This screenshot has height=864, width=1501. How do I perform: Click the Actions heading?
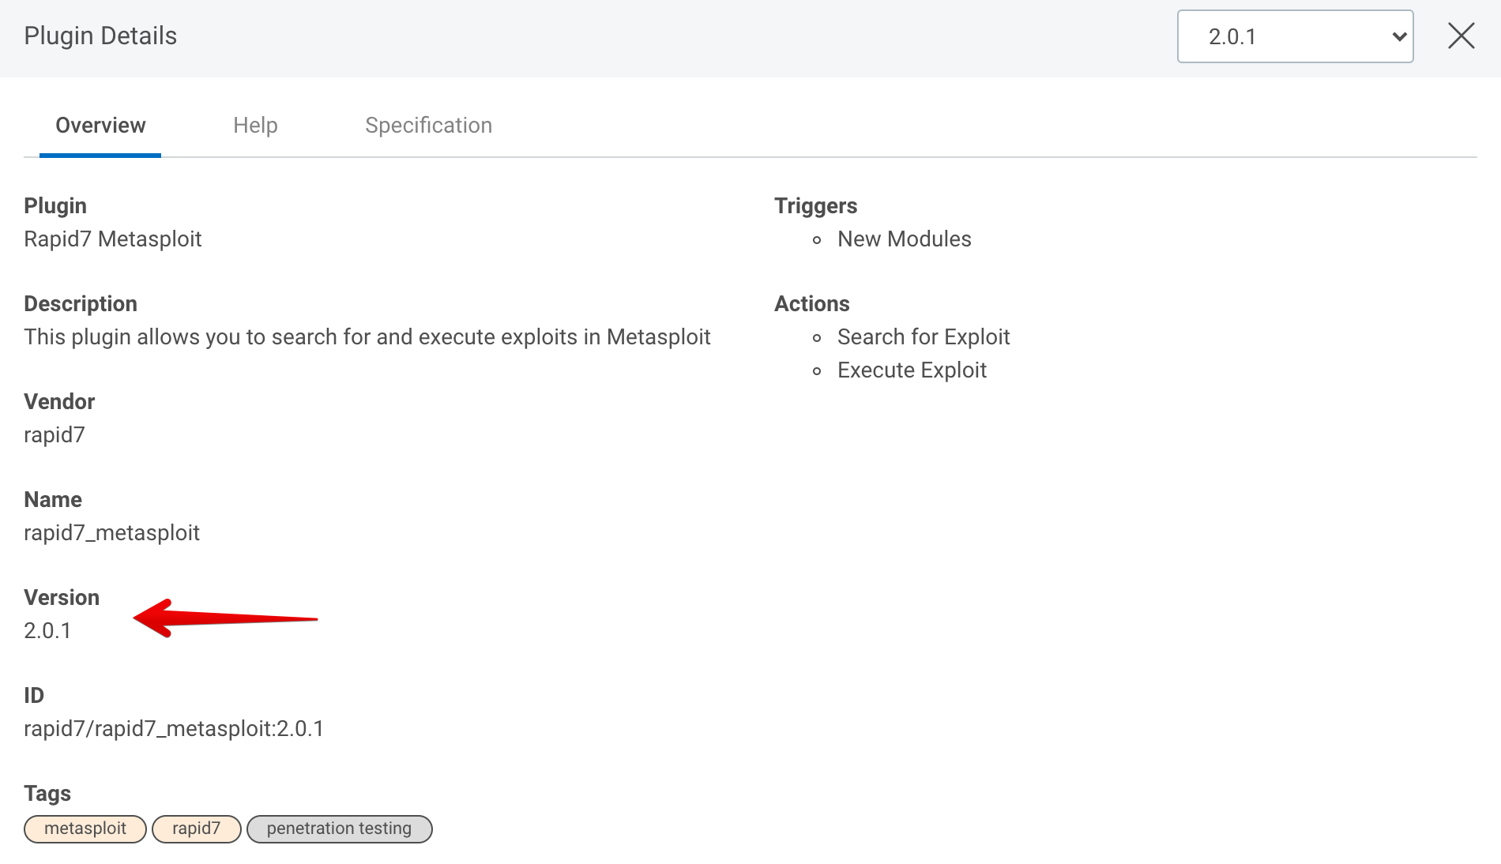811,304
